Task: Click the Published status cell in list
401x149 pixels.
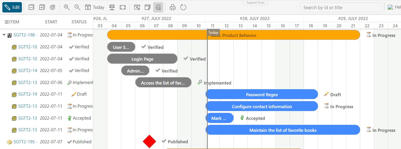Action: 79,142
